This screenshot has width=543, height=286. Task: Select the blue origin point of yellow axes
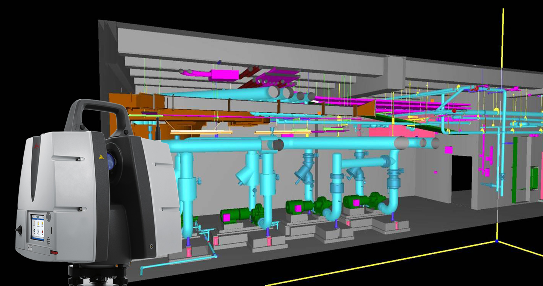click(497, 241)
